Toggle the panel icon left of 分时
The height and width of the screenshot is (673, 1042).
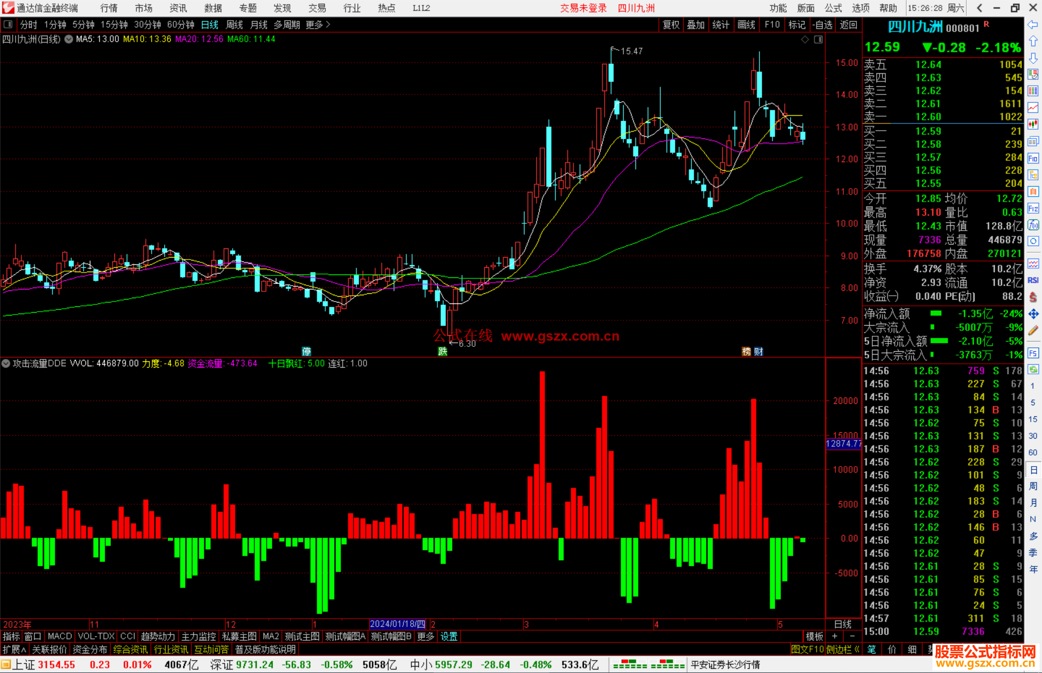pos(8,24)
